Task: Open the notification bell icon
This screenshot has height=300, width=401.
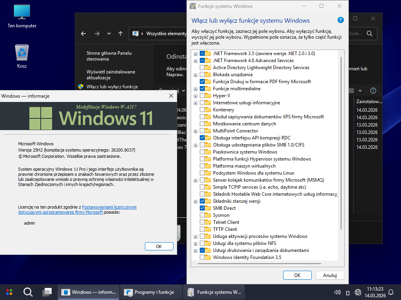Action: [390, 292]
